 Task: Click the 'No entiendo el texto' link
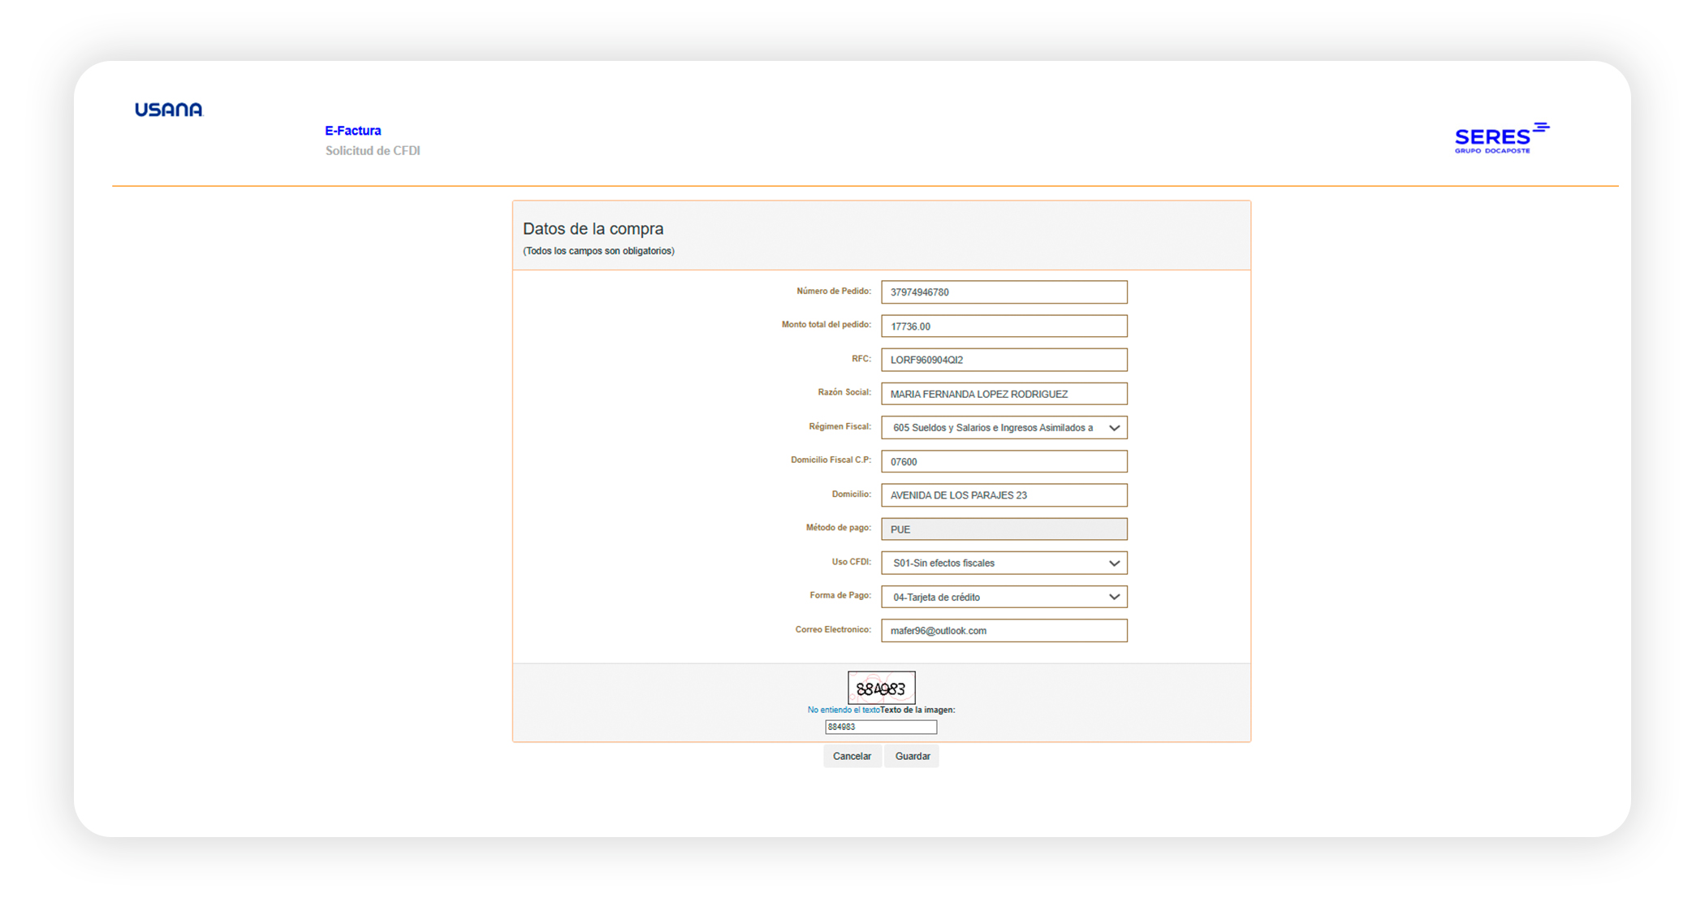pos(843,710)
